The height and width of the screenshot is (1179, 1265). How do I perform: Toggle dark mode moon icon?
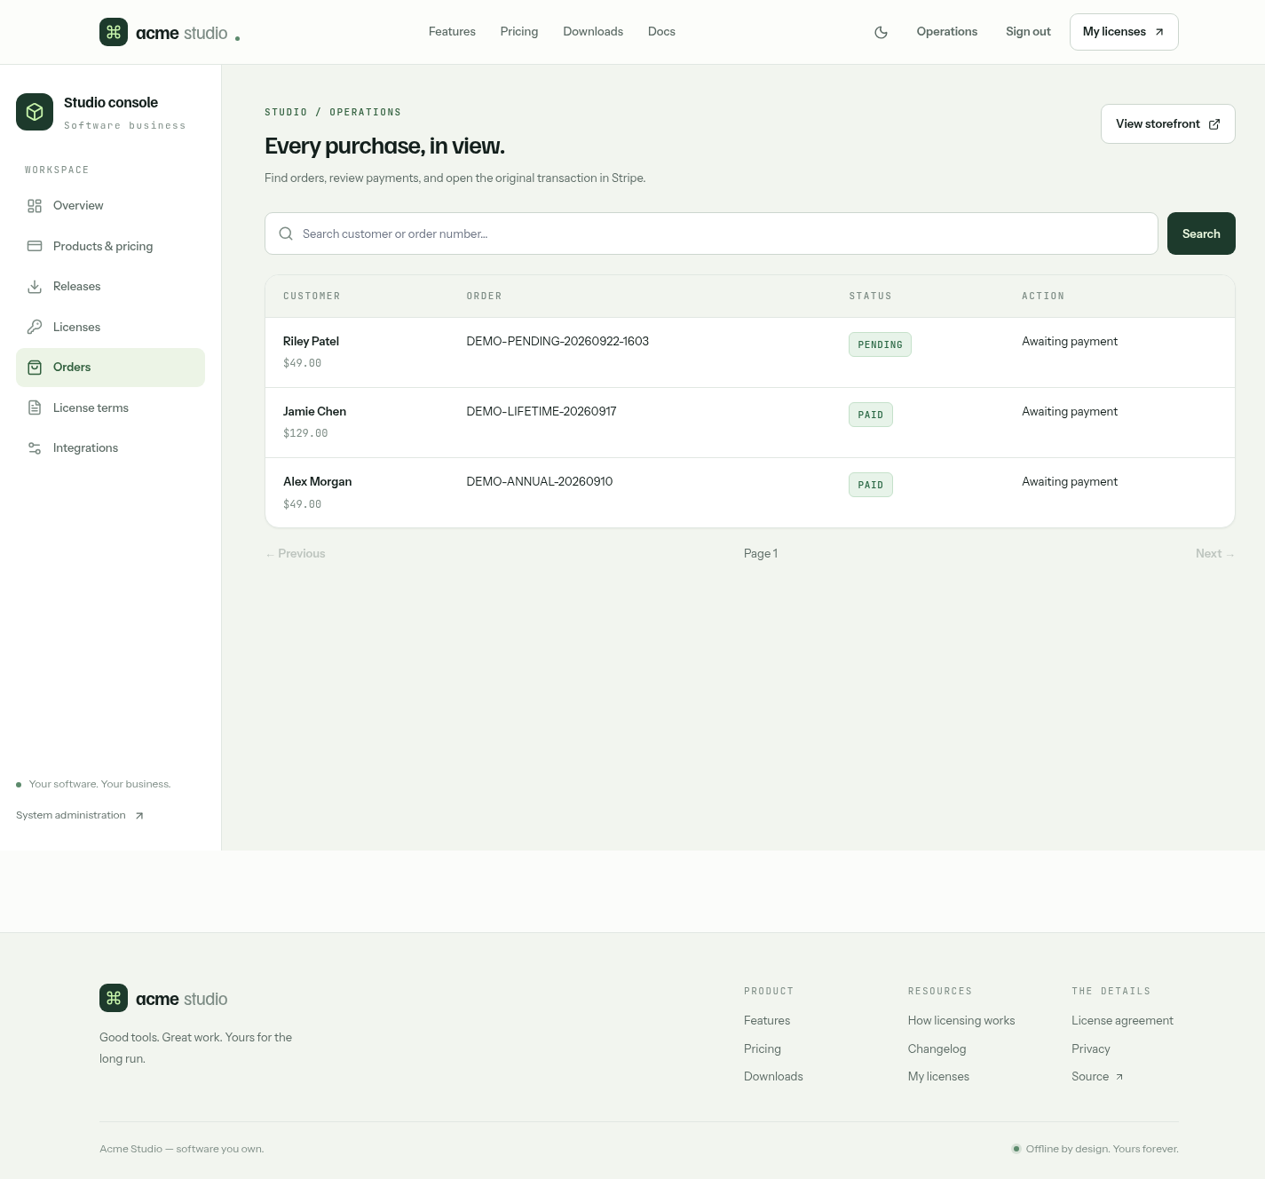point(881,32)
